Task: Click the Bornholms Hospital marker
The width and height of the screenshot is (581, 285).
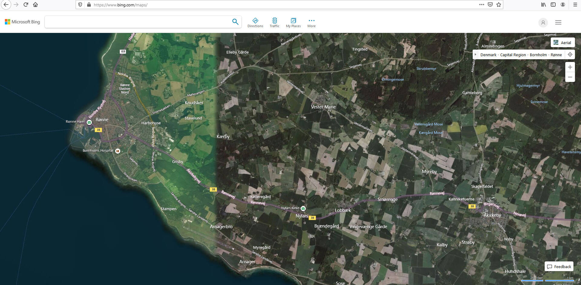Action: [x=118, y=151]
